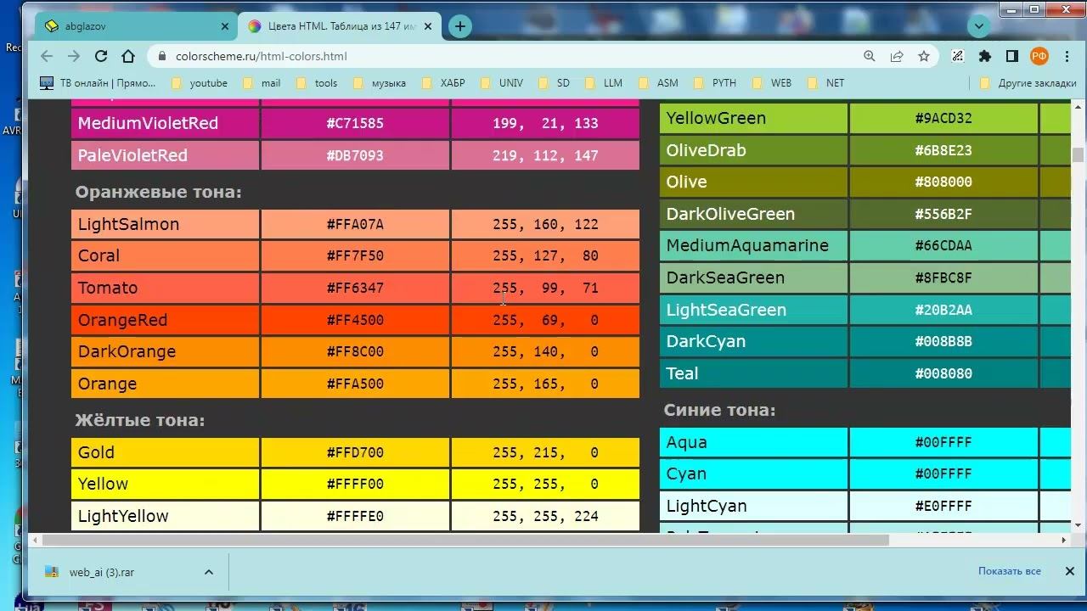Screen dimensions: 1087x611
Task: Open the PYTH bookmarks folder
Action: [x=714, y=83]
